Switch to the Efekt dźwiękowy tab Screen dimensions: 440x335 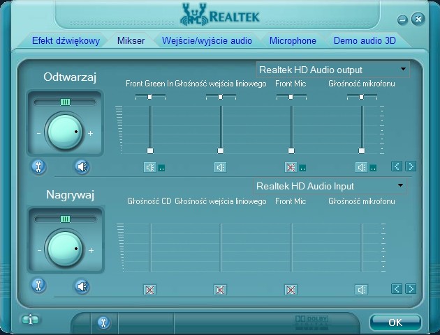coord(66,40)
